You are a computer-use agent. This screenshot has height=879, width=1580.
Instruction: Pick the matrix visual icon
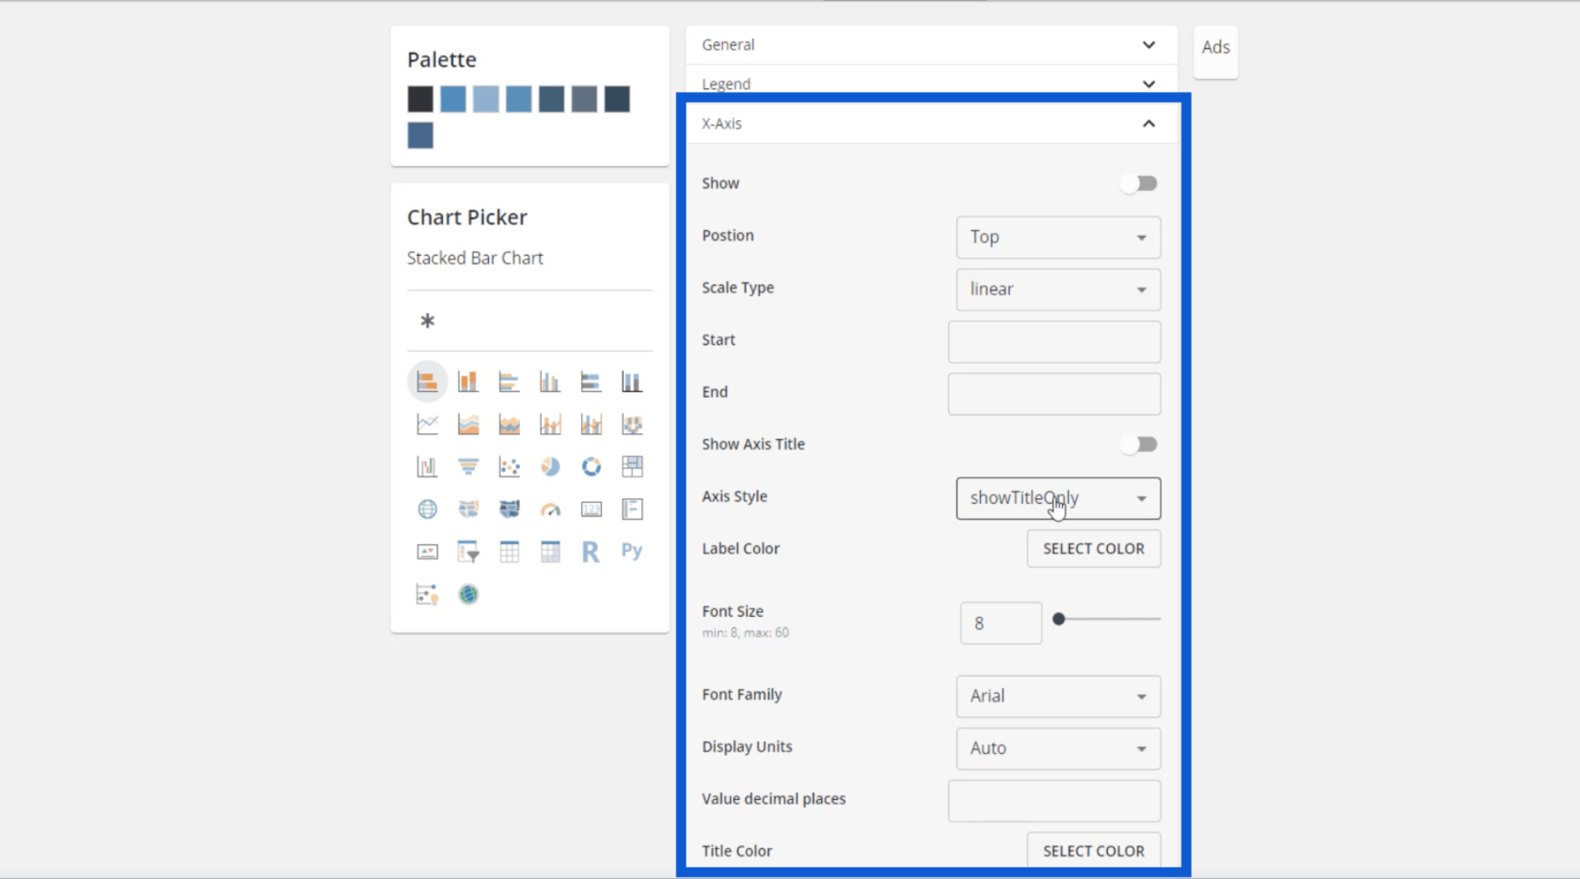(550, 552)
